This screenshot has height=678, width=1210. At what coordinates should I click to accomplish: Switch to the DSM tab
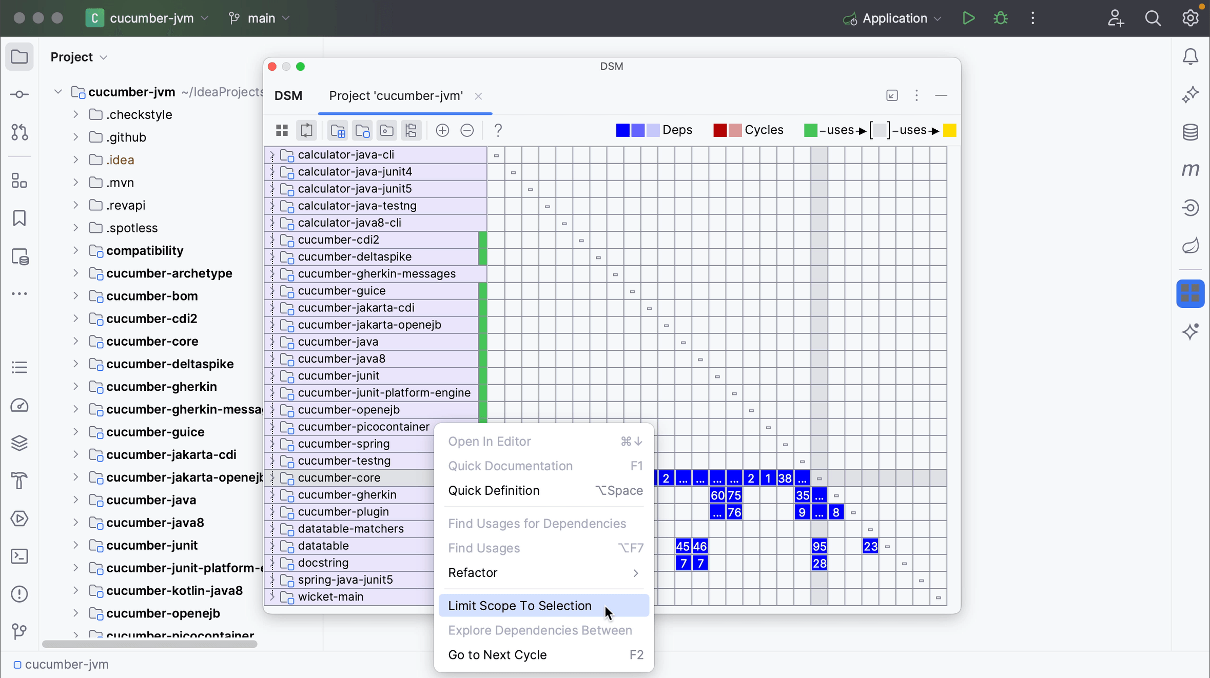(x=289, y=95)
